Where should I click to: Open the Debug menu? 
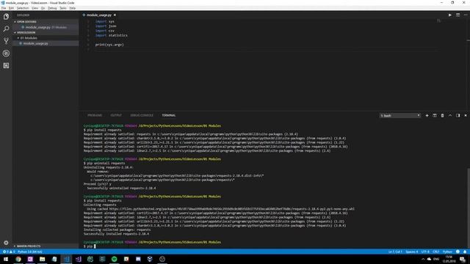(x=52, y=8)
